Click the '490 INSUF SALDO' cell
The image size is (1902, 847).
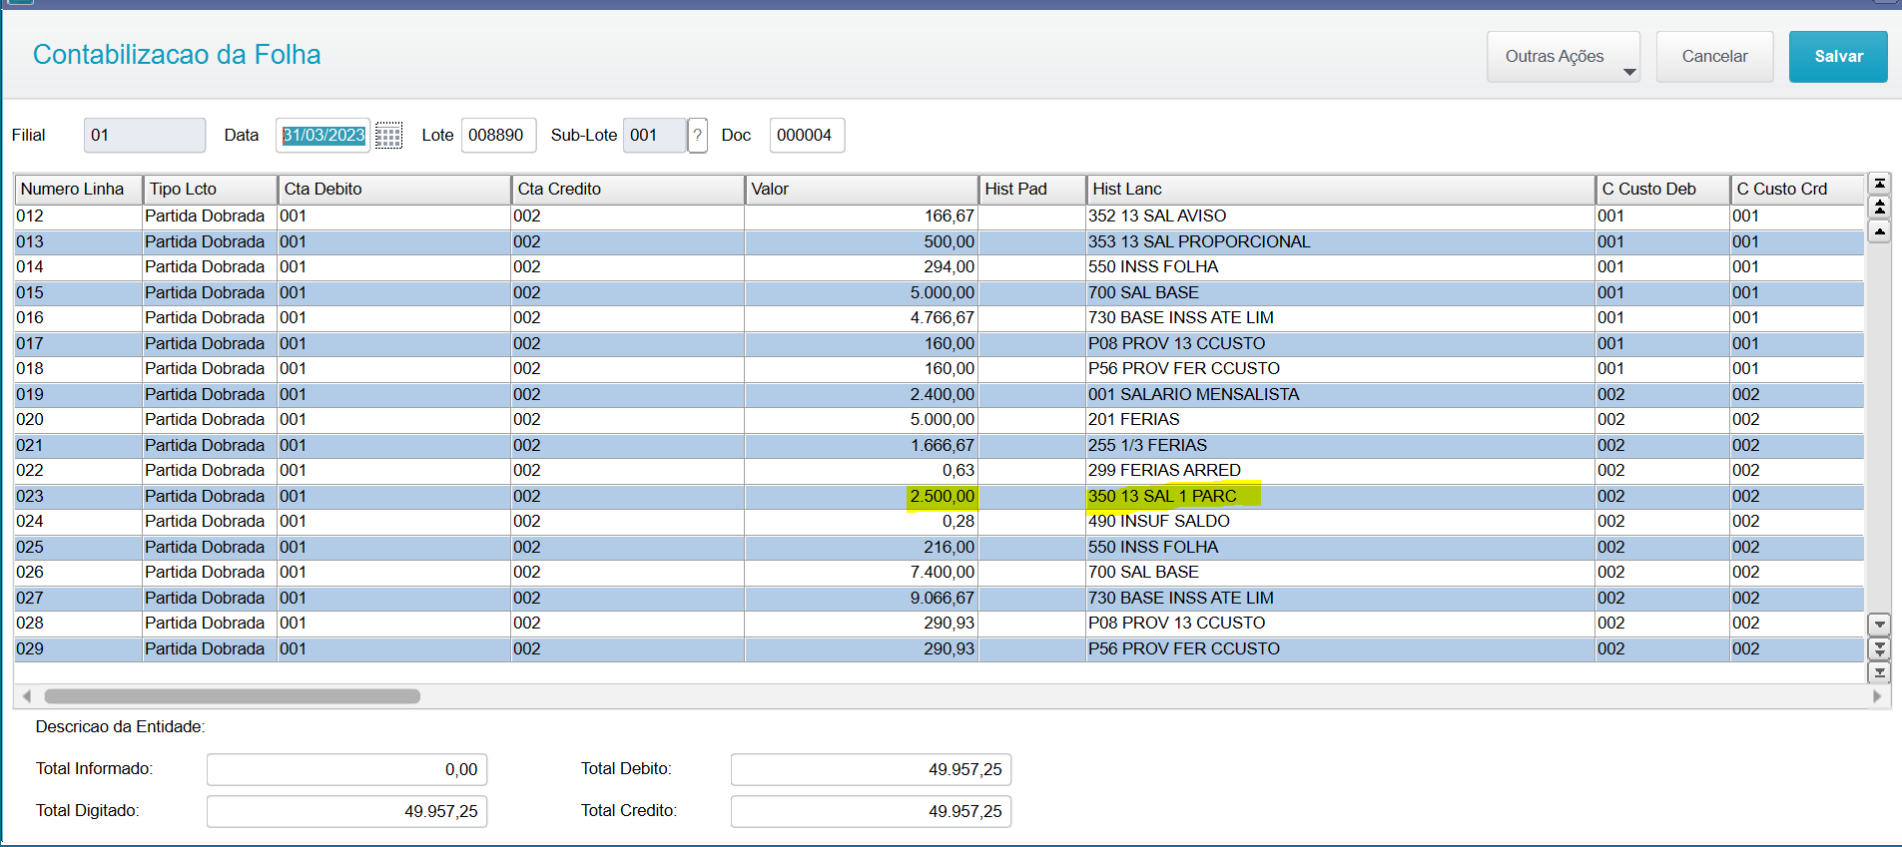[1341, 522]
